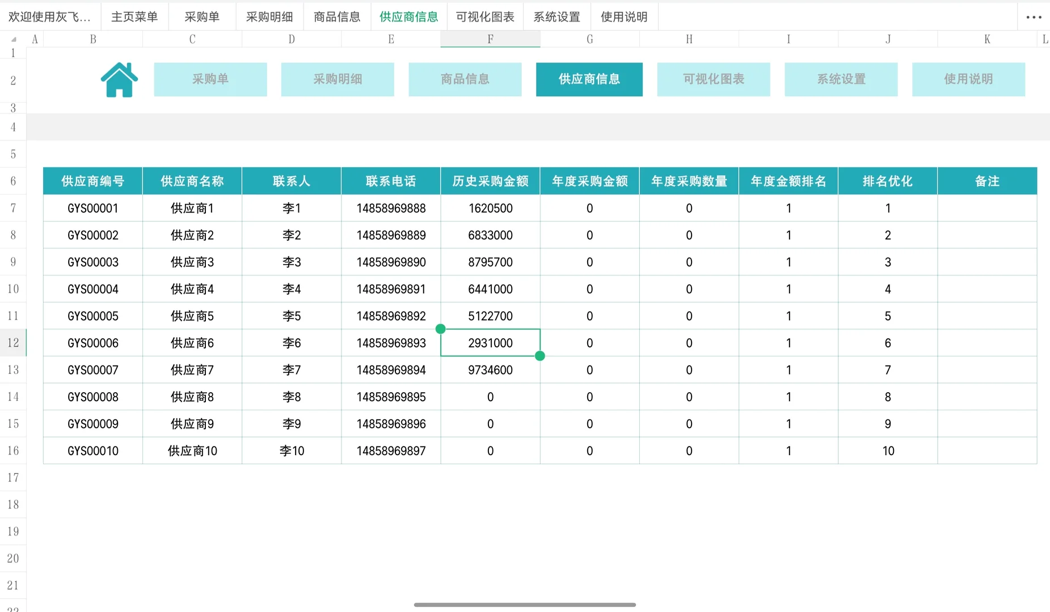Screen dimensions: 1050x612
Task: Click the horizontal scrollbar at the bottom
Action: pos(525,604)
